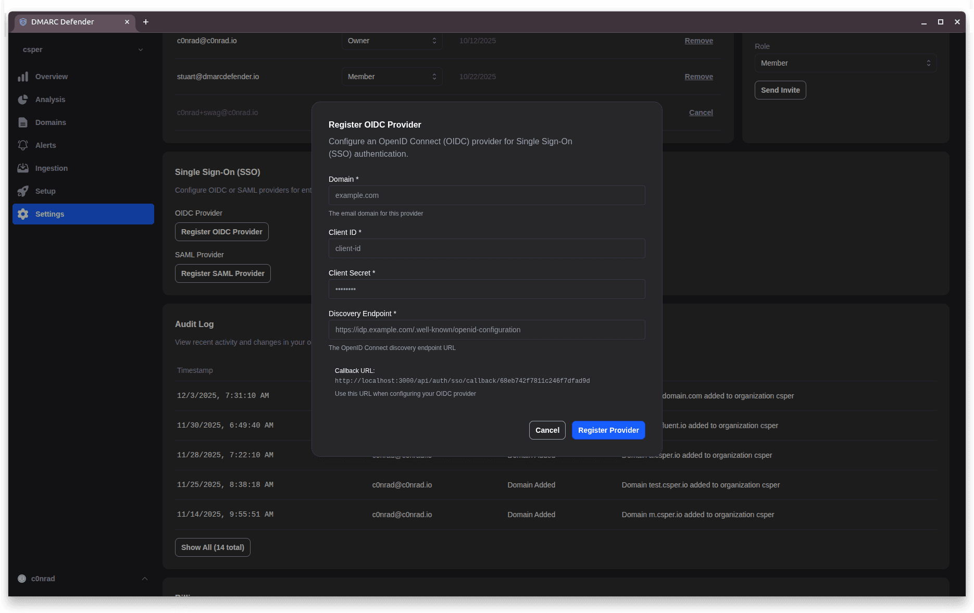Open Alerts using the bell icon
974x613 pixels.
23,145
